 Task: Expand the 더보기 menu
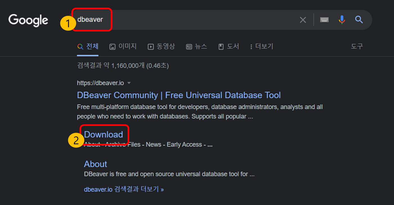(262, 46)
